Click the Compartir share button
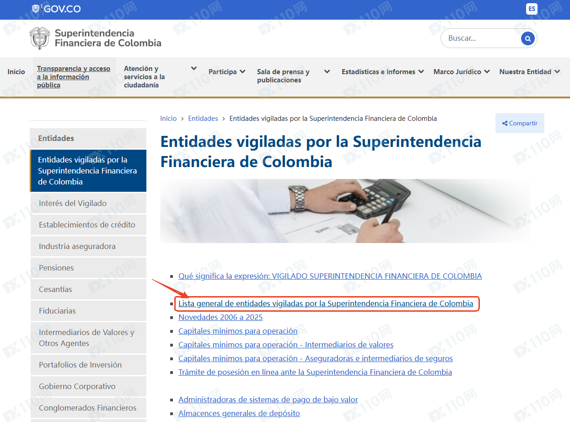Image resolution: width=570 pixels, height=422 pixels. (520, 123)
